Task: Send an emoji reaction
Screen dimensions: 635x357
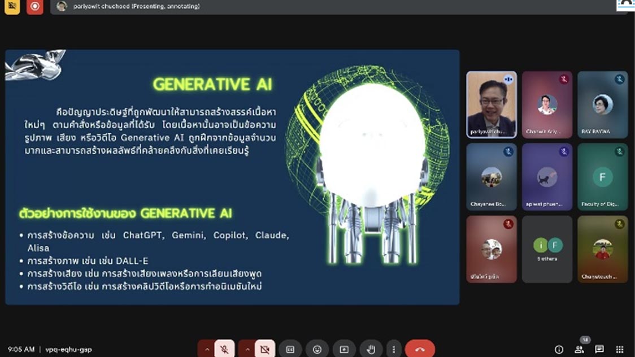Action: pos(317,349)
